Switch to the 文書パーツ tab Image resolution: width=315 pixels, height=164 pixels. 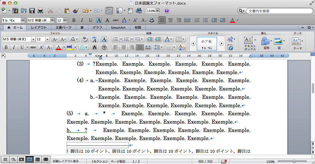tap(63, 28)
